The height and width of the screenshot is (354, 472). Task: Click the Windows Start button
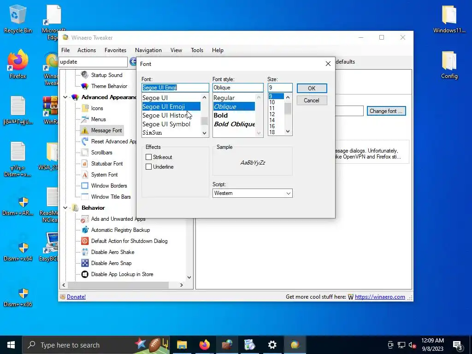coord(11,345)
